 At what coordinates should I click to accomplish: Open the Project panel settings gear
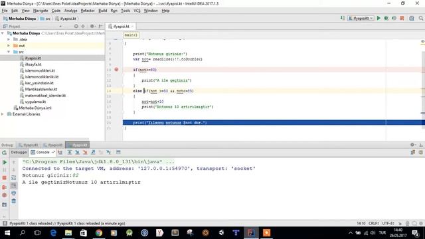pos(92,27)
